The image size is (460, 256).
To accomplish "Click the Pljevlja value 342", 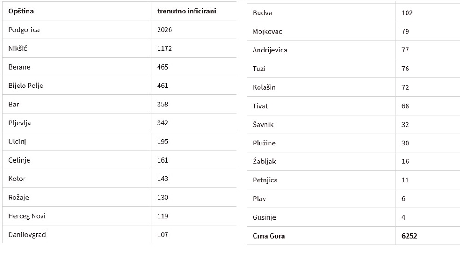I will (163, 123).
